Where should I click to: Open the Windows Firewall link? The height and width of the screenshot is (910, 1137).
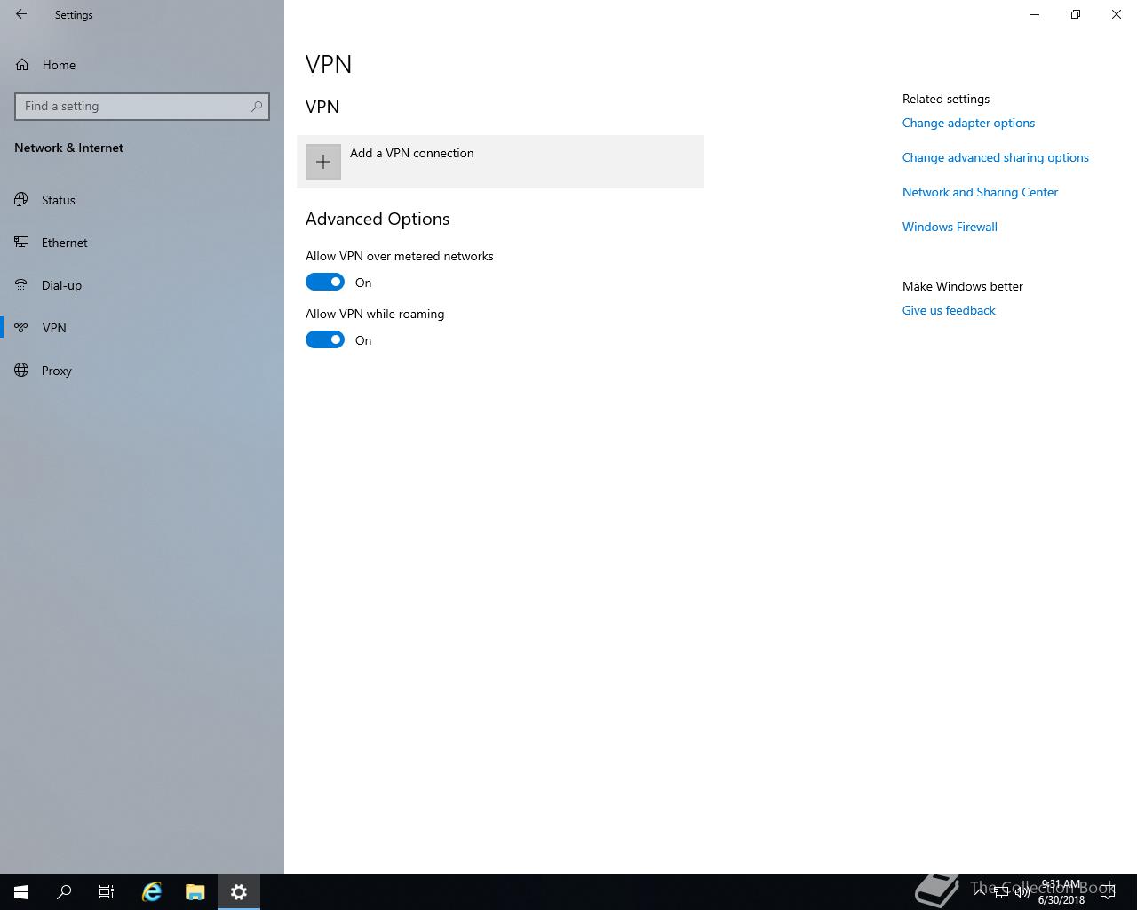[x=950, y=227]
